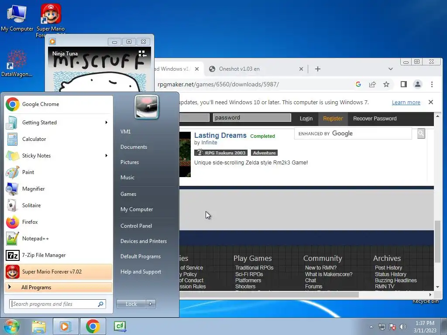This screenshot has height=335, width=447.
Task: Click page horizontal scrollbar thumb
Action: tap(269, 294)
